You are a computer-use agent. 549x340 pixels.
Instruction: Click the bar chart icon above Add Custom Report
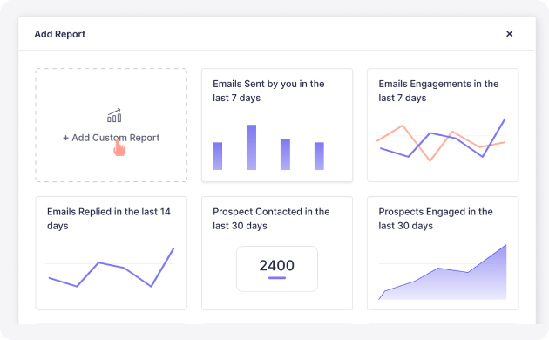(x=114, y=116)
